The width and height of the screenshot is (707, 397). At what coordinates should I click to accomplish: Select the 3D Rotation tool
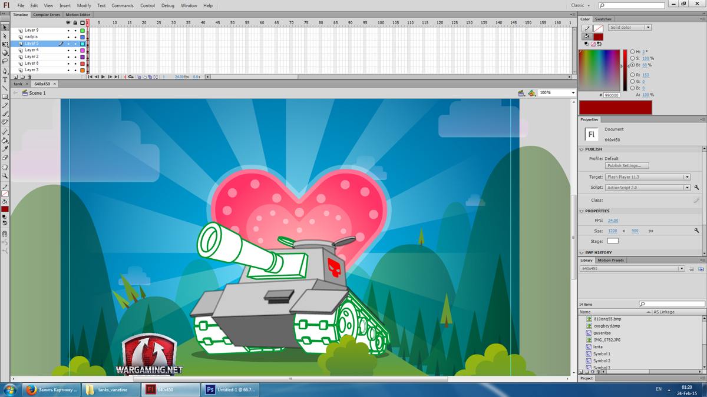tap(5, 53)
